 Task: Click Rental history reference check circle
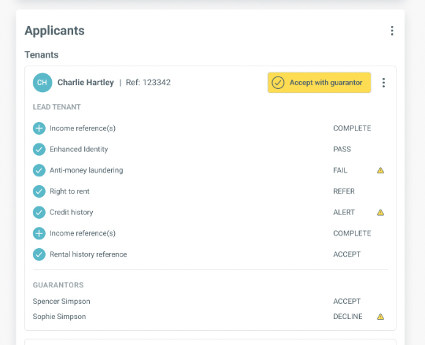coord(39,254)
